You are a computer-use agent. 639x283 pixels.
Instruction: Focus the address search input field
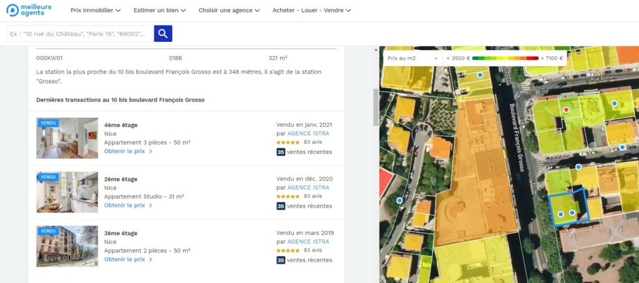point(80,34)
